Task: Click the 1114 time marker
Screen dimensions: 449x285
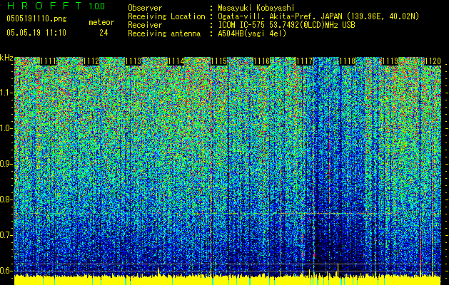Action: tap(176, 61)
